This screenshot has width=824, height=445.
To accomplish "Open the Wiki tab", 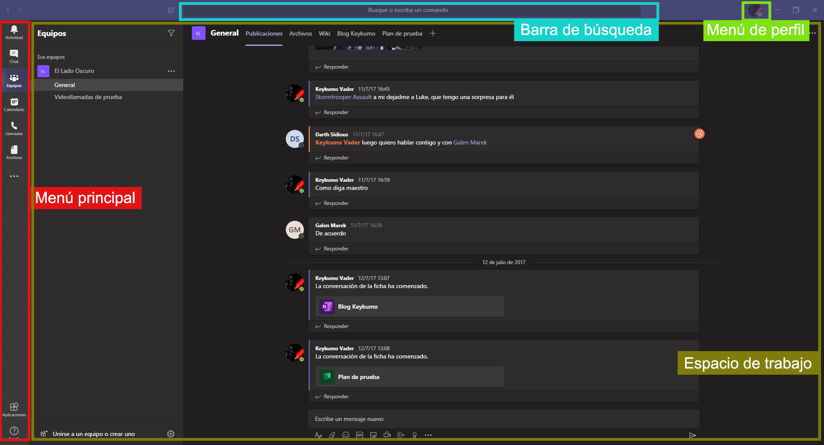I will pyautogui.click(x=324, y=33).
